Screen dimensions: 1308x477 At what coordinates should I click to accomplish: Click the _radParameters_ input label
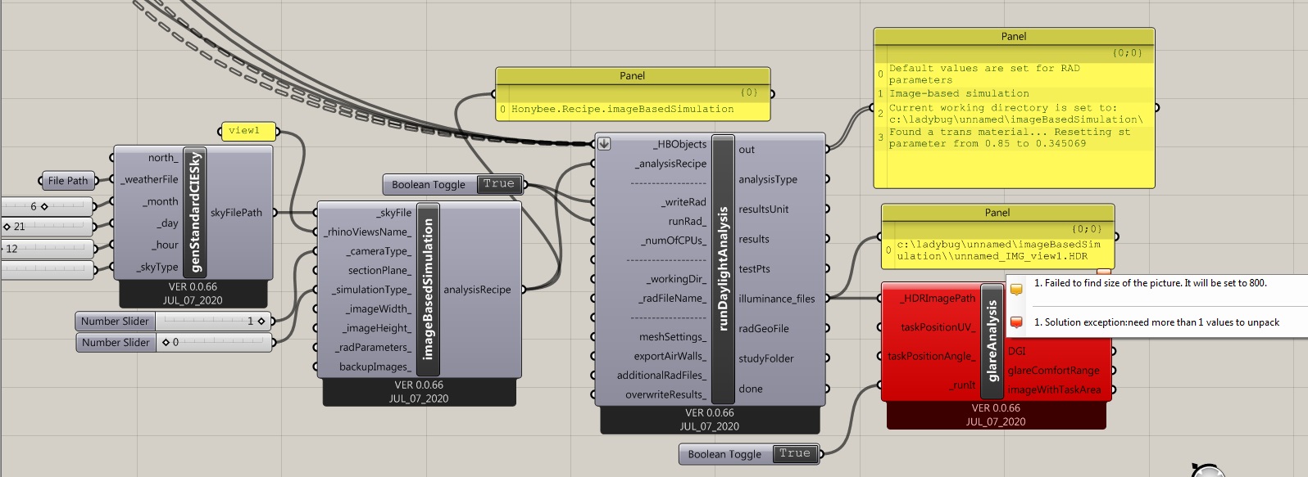tap(374, 347)
